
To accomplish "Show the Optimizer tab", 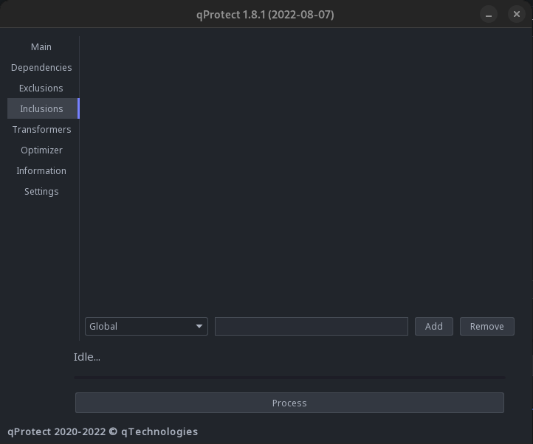I will click(x=41, y=150).
